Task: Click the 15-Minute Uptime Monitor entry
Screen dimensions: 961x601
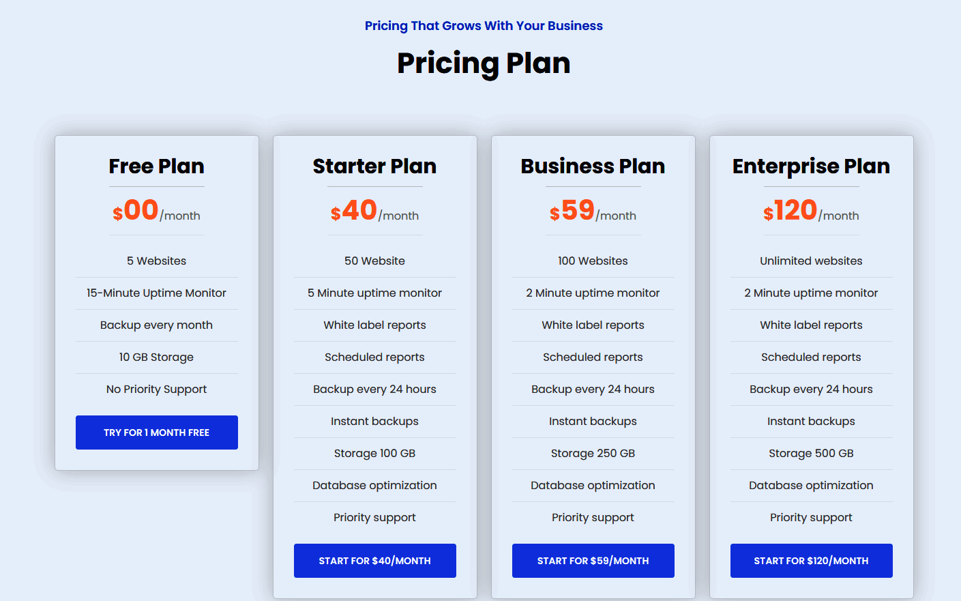Action: (x=156, y=293)
